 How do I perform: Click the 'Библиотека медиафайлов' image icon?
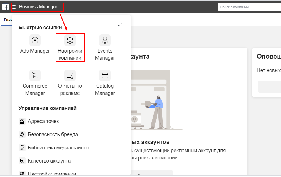pos(22,148)
